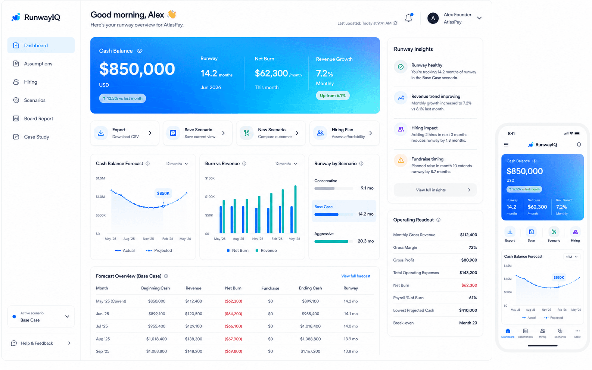Open the 12M dropdown in phone preview
The width and height of the screenshot is (592, 370).
click(x=571, y=257)
